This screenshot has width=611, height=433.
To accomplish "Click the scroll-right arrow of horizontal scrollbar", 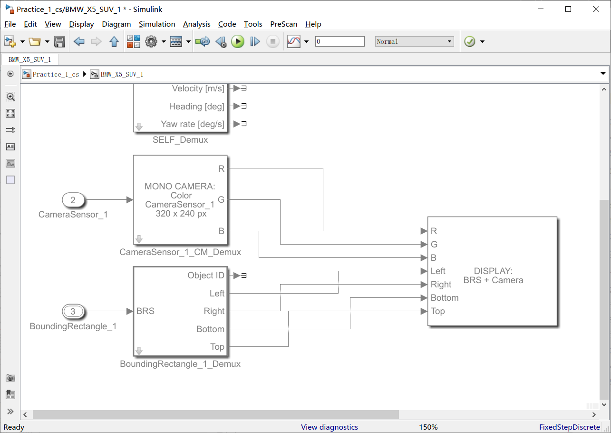I will [594, 415].
